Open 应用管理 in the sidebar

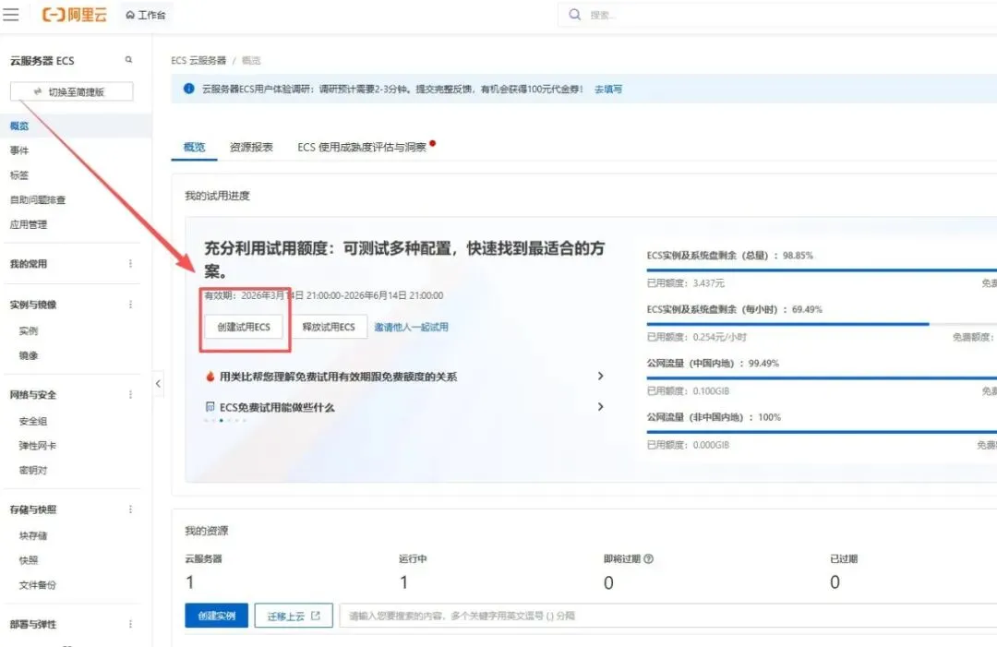pos(28,224)
